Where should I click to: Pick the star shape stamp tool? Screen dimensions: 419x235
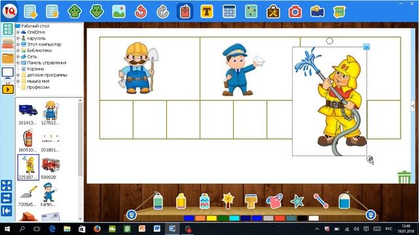click(x=297, y=202)
